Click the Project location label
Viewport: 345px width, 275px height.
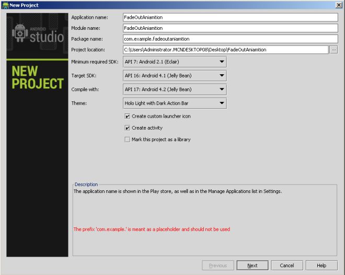click(x=88, y=50)
